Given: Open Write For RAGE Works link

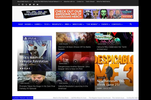Looking at the screenshot, I should [x=103, y=1].
